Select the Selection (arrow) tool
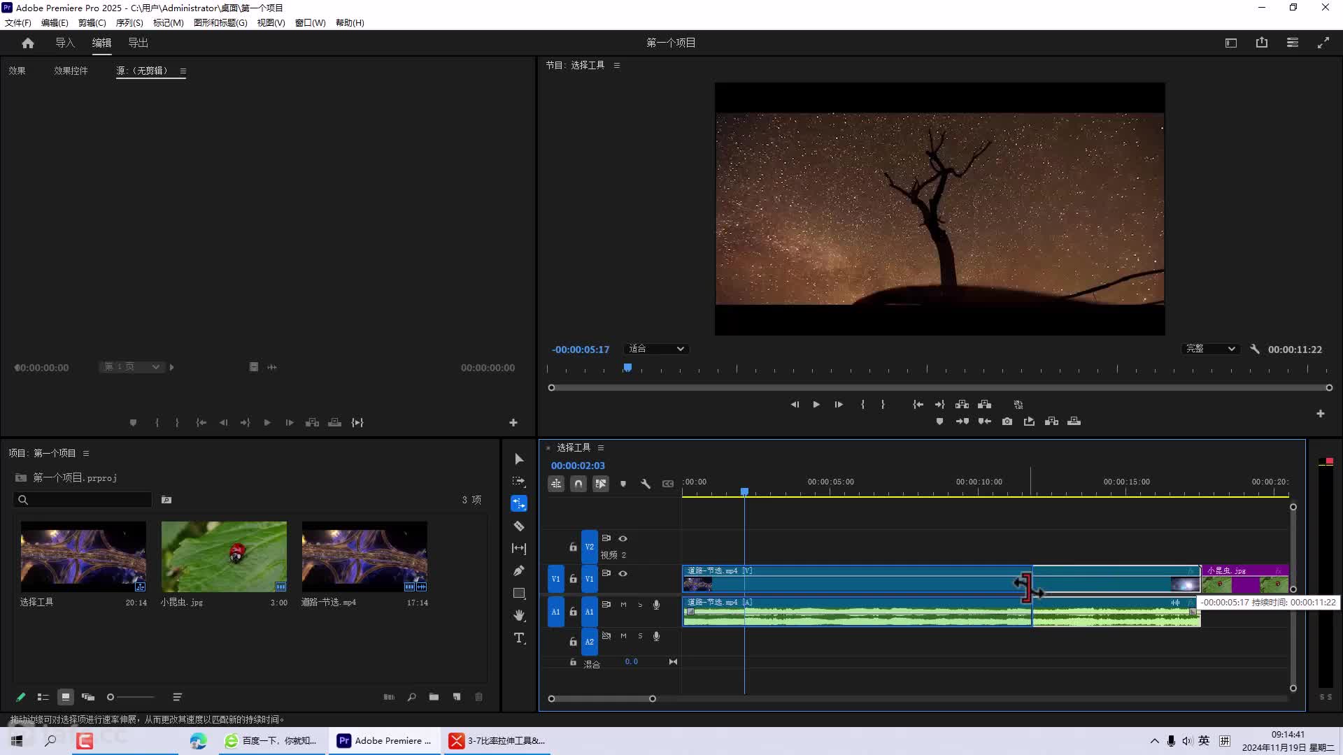Image resolution: width=1343 pixels, height=755 pixels. [x=519, y=459]
